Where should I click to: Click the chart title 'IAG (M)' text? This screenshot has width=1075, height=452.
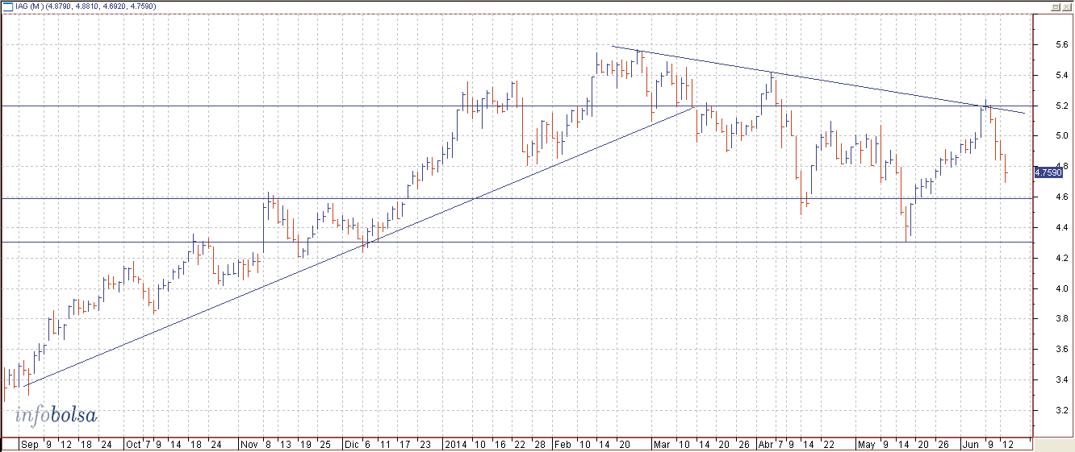point(29,6)
